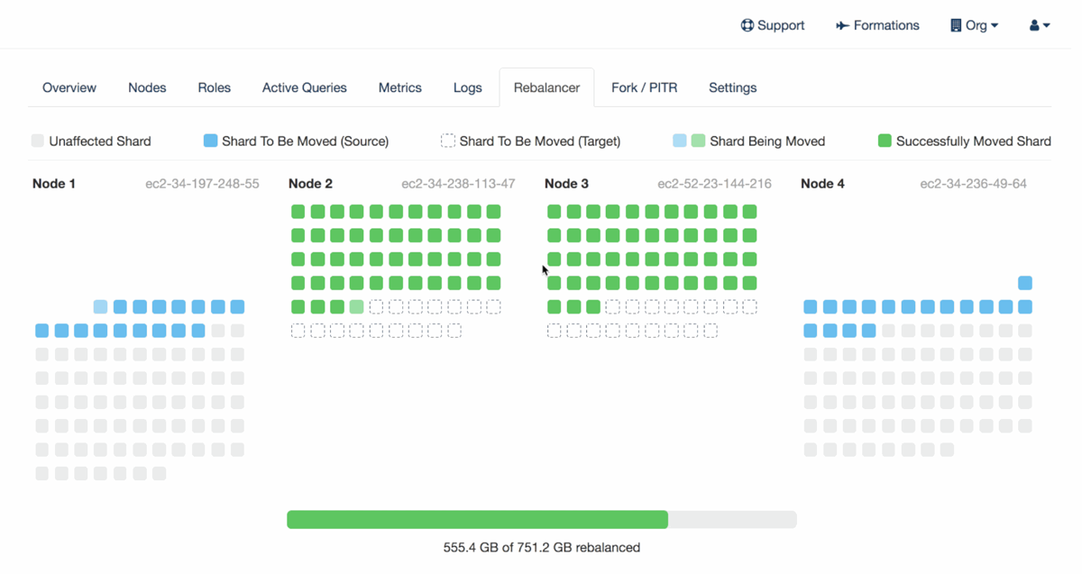
Task: Click the green rebalance progress bar
Action: click(478, 519)
